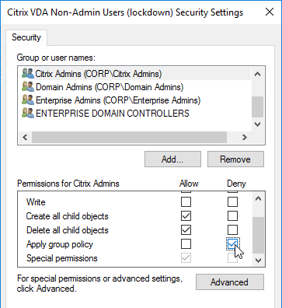Viewport: 282px width, 308px height.
Task: Uncheck Allow for Delete all child objects
Action: click(x=186, y=230)
